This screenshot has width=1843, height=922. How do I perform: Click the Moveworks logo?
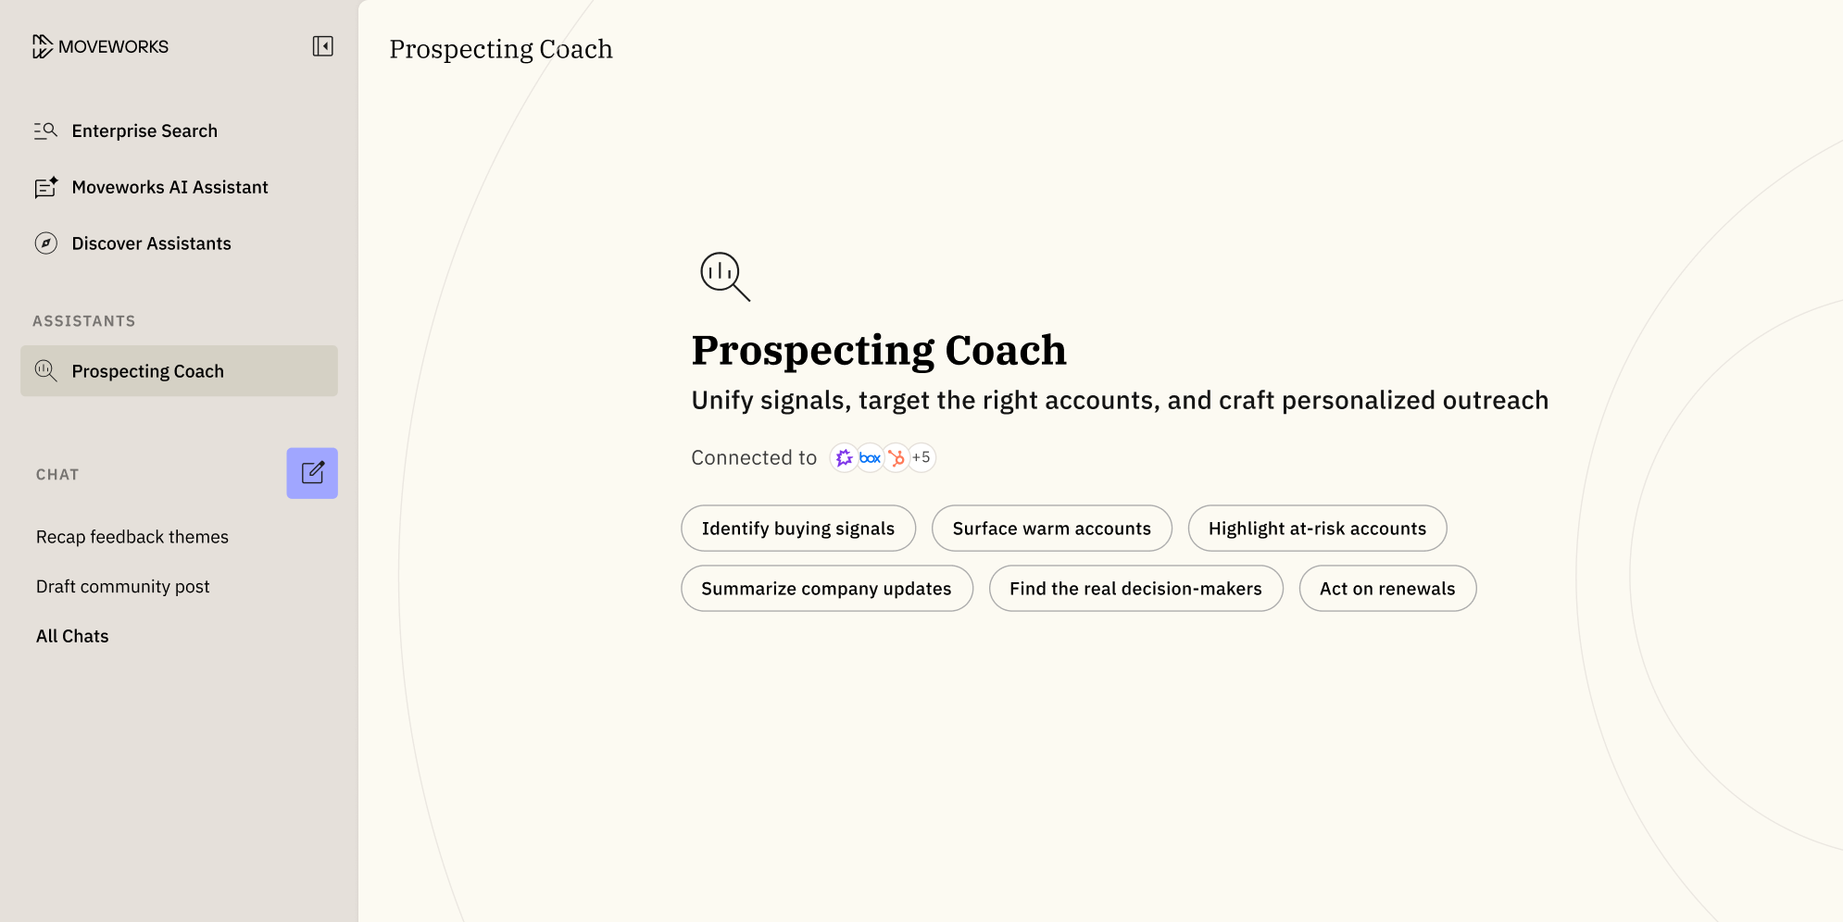click(100, 46)
